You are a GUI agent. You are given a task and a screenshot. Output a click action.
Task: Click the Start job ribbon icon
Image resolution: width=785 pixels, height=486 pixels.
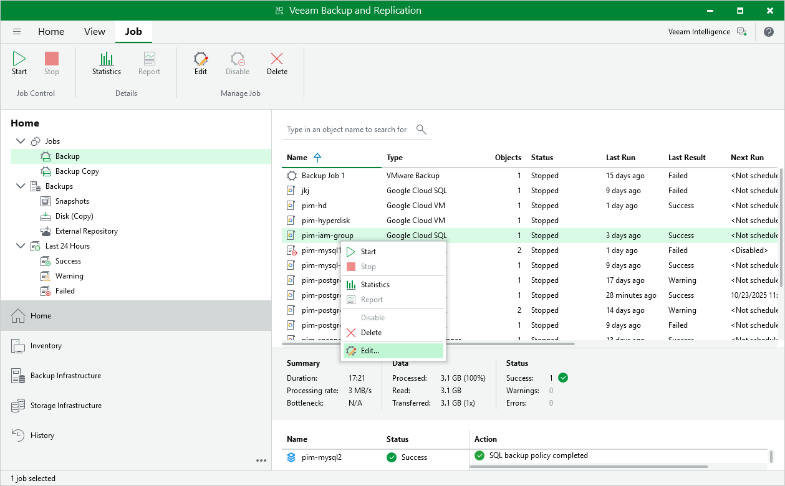click(x=19, y=59)
